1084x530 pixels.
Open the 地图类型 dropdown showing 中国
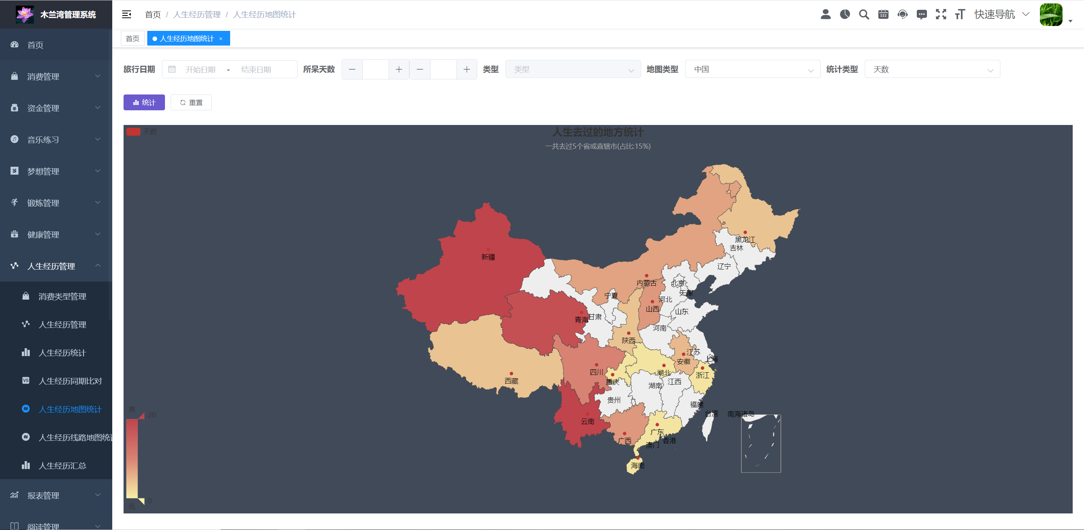[x=753, y=69]
